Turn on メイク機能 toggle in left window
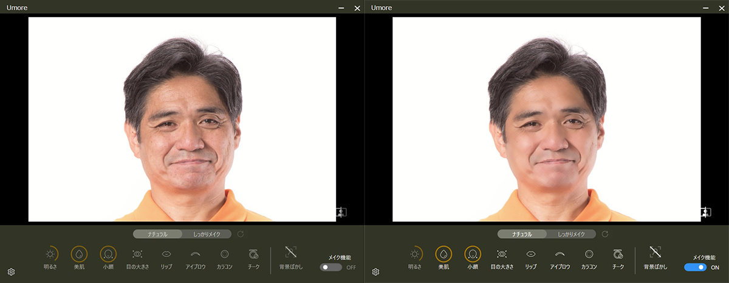729x283 pixels. coord(331,267)
